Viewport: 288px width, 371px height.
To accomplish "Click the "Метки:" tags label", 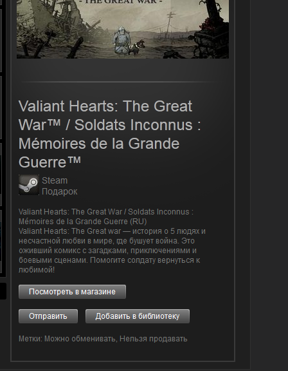I will pos(30,339).
